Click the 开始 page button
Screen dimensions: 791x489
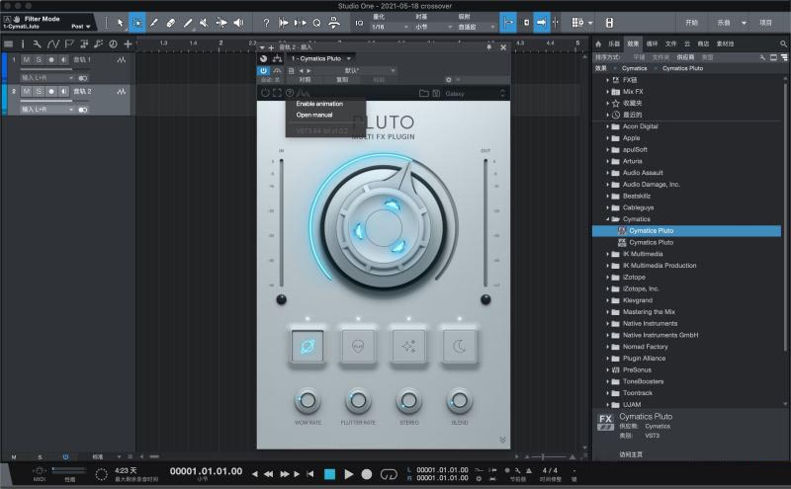pyautogui.click(x=691, y=23)
